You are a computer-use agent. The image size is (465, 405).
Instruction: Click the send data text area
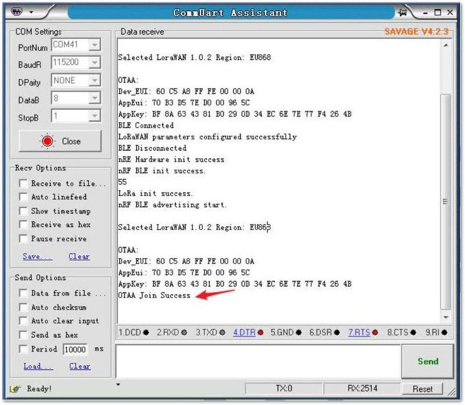pyautogui.click(x=258, y=361)
